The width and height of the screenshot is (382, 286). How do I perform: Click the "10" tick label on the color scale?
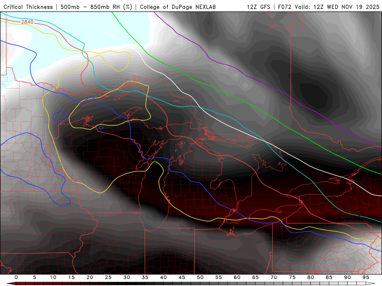pyautogui.click(x=53, y=277)
